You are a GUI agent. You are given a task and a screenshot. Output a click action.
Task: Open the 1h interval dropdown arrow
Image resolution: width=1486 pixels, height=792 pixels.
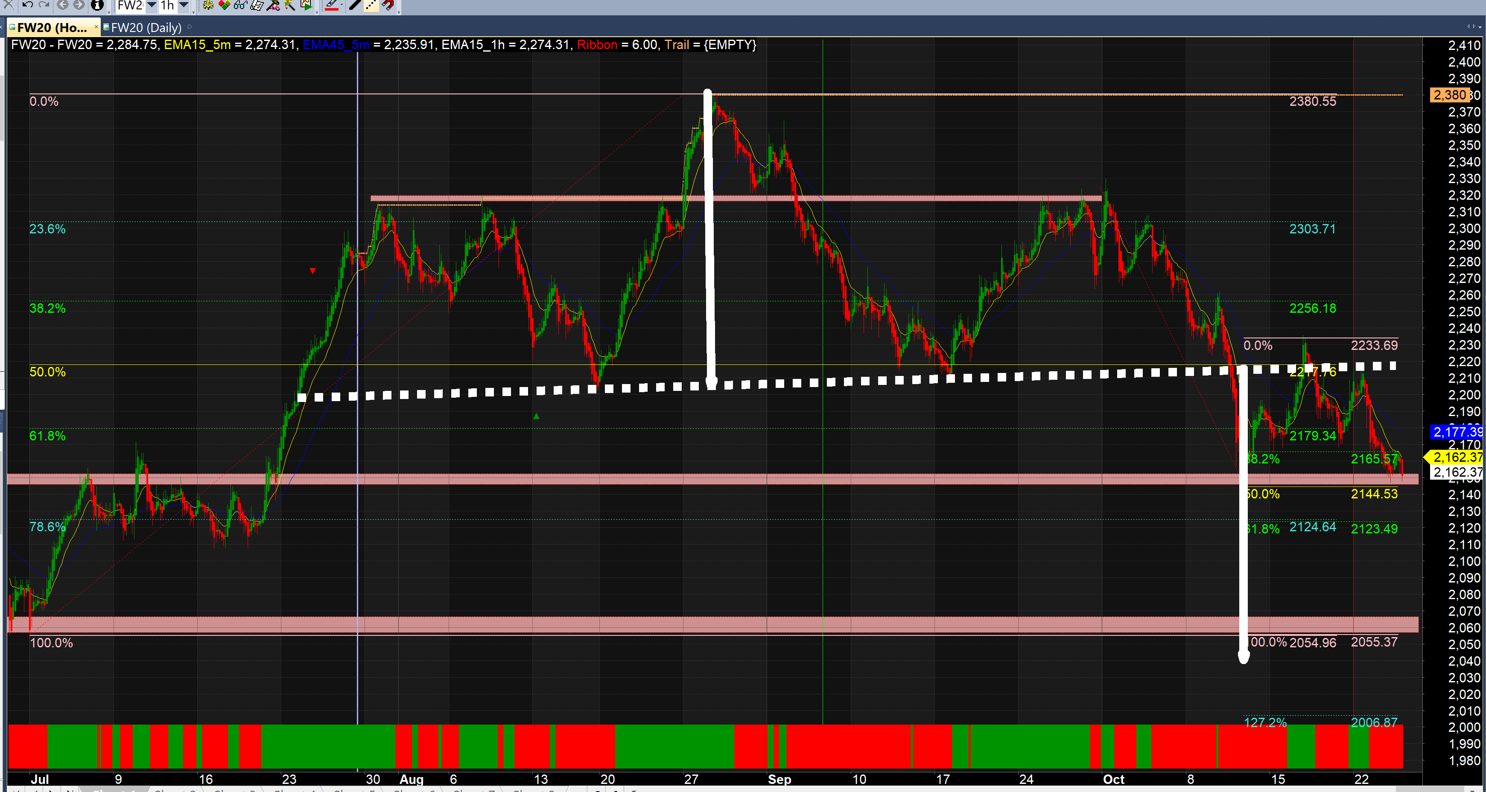click(184, 5)
